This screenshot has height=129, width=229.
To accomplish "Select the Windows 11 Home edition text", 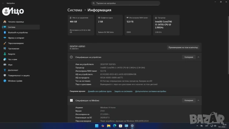I will 108,107.
